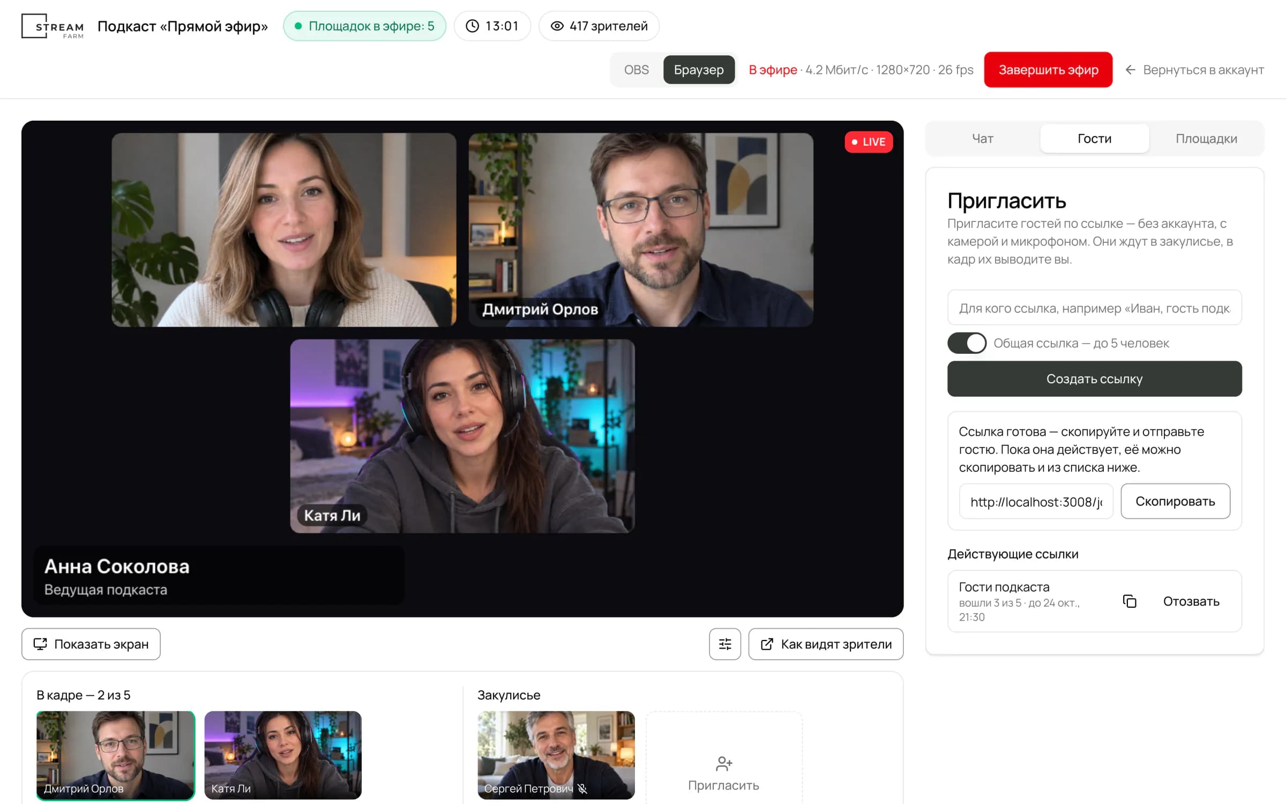Viewport: 1286px width, 804px height.
Task: Click the «Гости подкаста» link entry
Action: tap(1094, 601)
